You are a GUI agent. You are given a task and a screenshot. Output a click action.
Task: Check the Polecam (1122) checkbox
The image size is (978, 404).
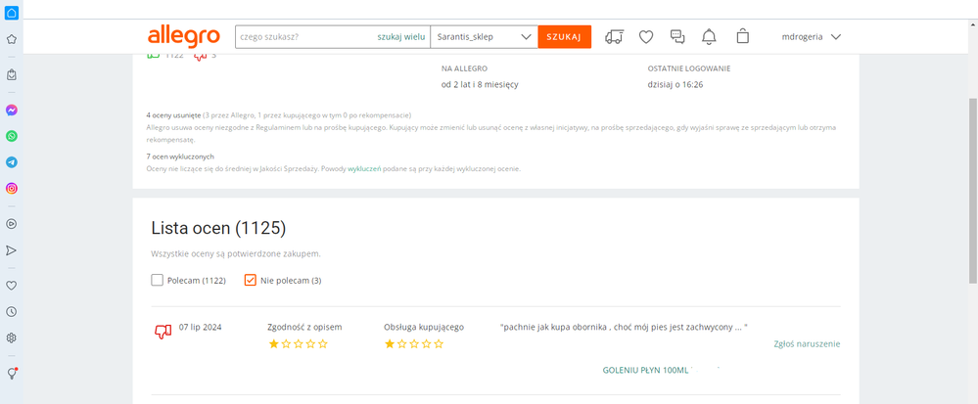tap(157, 280)
